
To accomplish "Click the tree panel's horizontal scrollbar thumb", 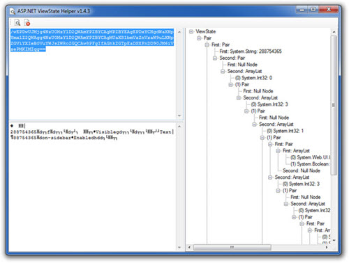I will click(232, 248).
